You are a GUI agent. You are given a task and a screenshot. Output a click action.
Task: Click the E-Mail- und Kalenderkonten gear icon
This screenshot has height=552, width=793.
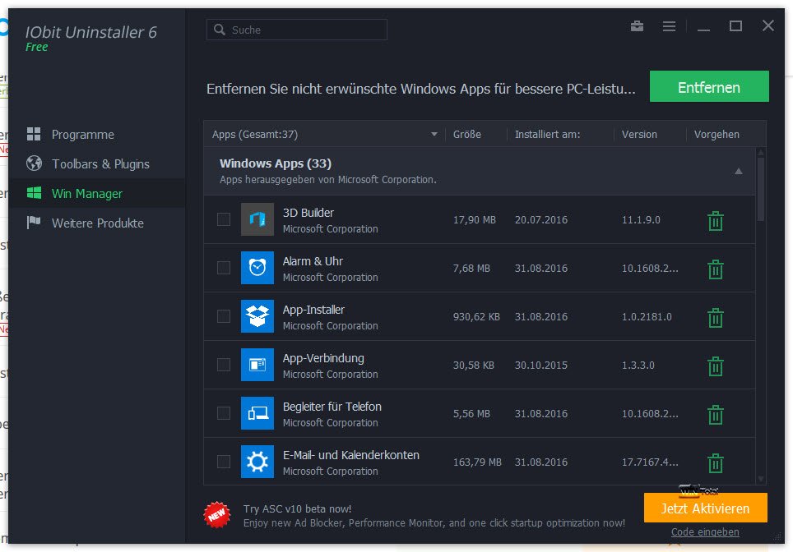[x=257, y=462]
